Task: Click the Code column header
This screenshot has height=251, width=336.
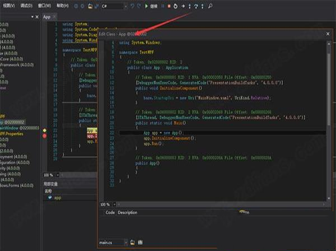Action: pos(110,212)
